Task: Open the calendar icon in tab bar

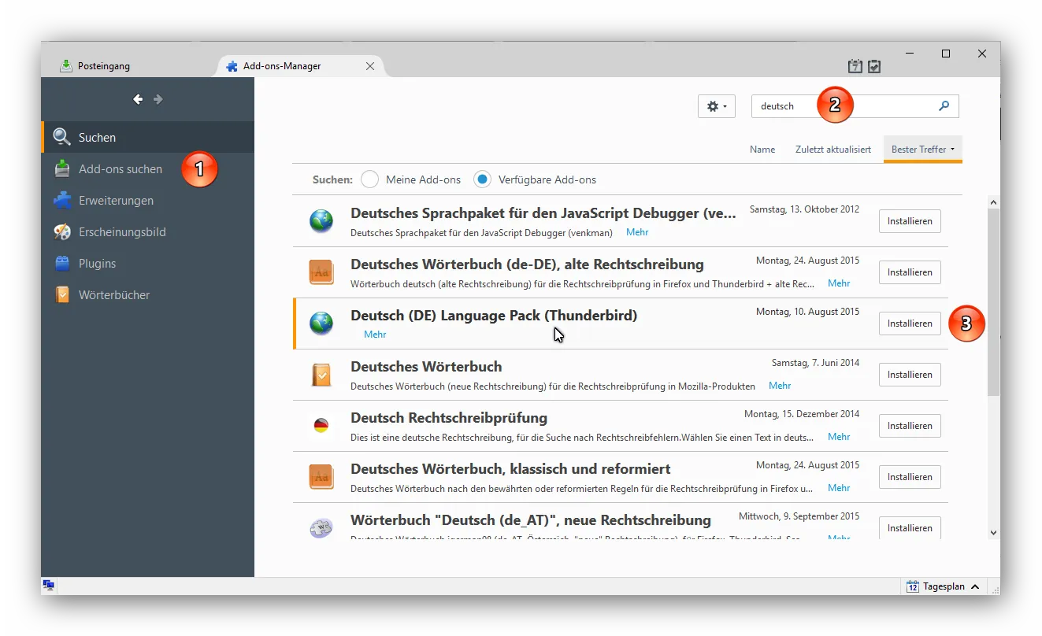Action: pyautogui.click(x=855, y=67)
